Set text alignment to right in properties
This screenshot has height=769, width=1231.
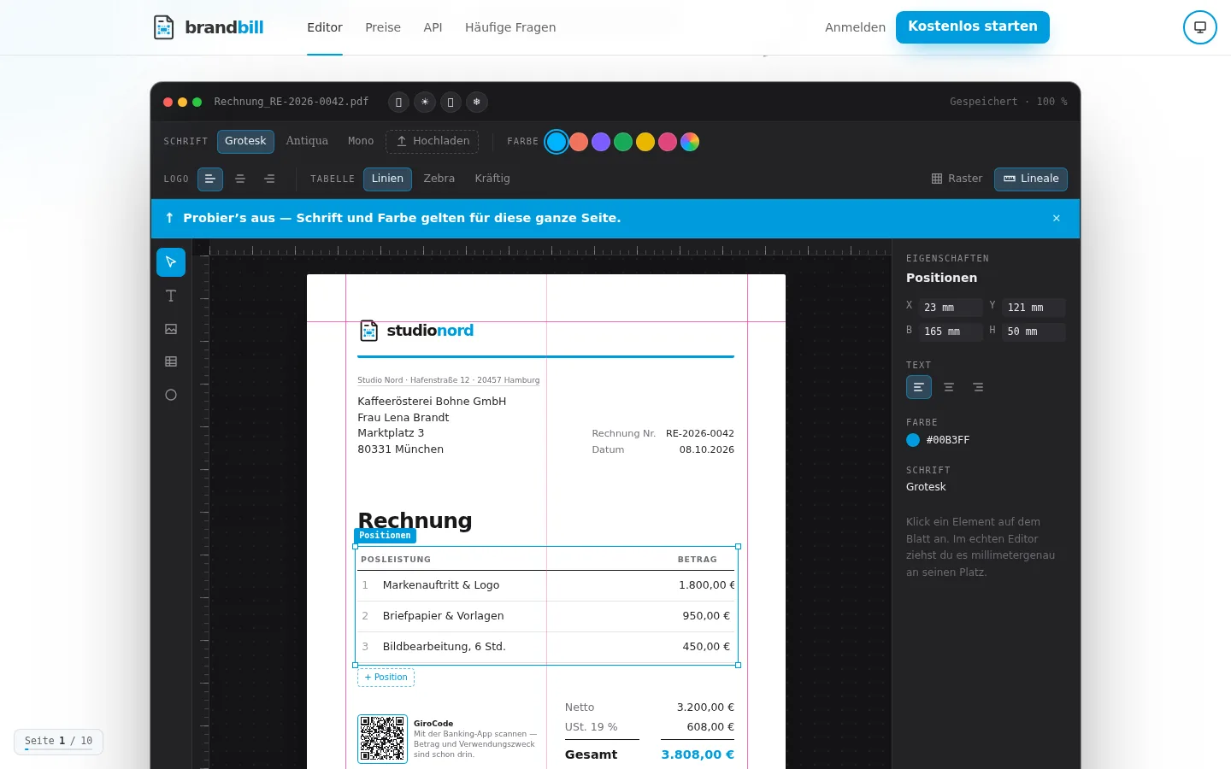coord(978,387)
